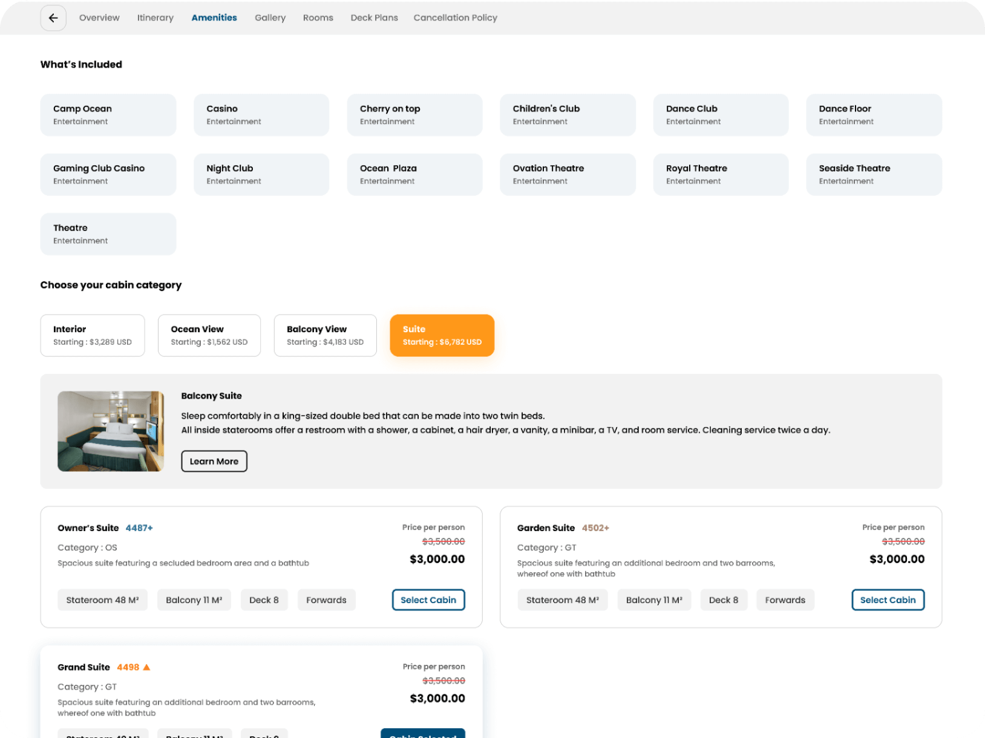Click the Casino amenity card
Viewport: 985px width, 738px height.
[261, 115]
